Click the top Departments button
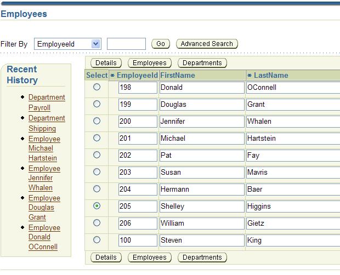Screen dimensions: 340x275 [202, 63]
